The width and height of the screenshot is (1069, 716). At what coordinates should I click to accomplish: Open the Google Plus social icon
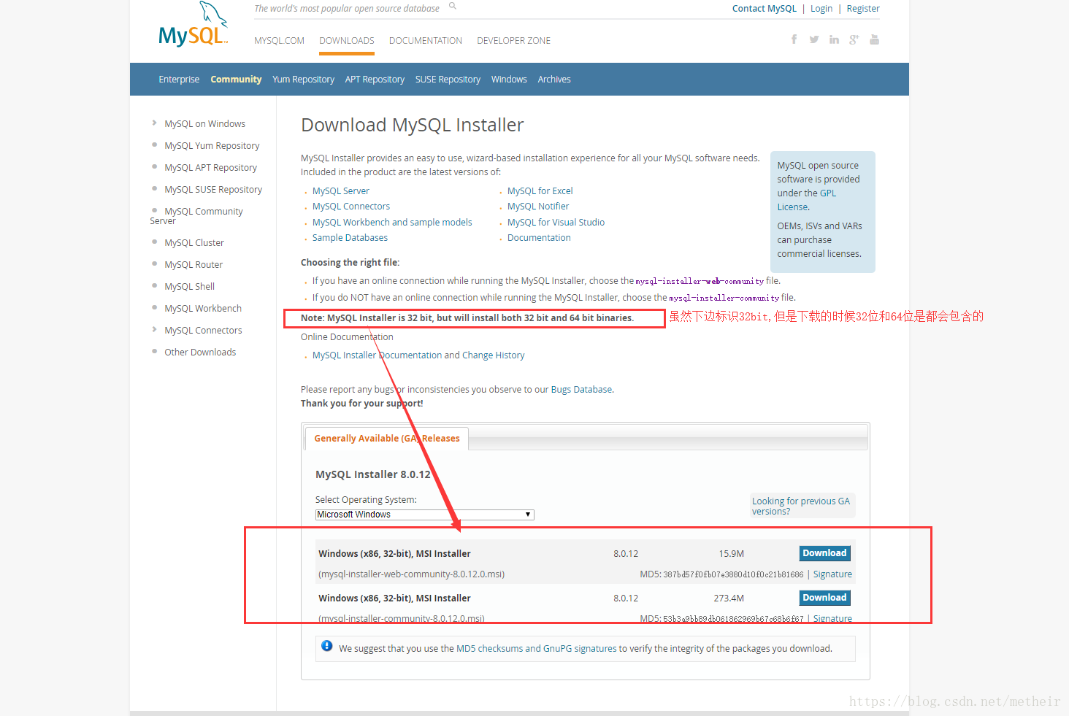854,39
